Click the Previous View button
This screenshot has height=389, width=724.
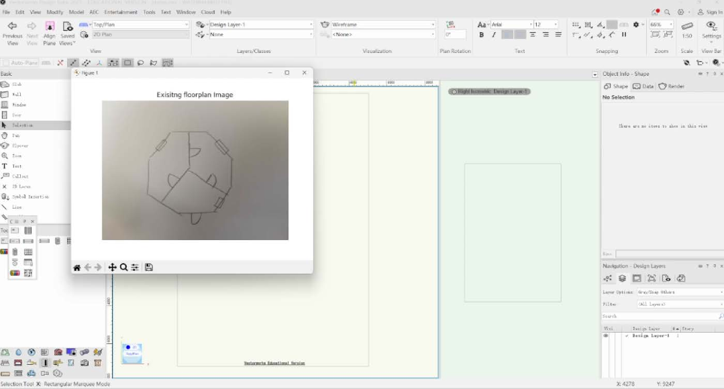(x=12, y=31)
